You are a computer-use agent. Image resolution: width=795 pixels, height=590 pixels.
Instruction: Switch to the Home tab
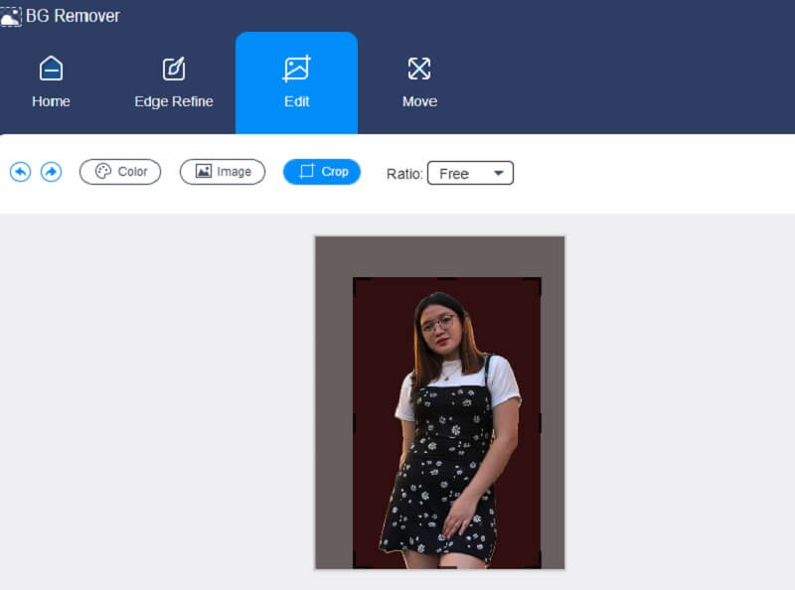point(50,83)
